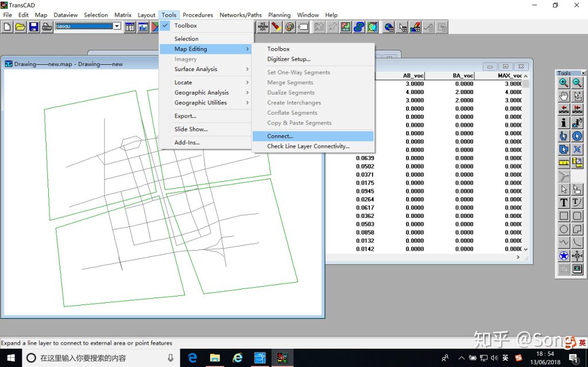The image size is (588, 367).
Task: Click the colored grid pattern map icon
Action: (346, 27)
